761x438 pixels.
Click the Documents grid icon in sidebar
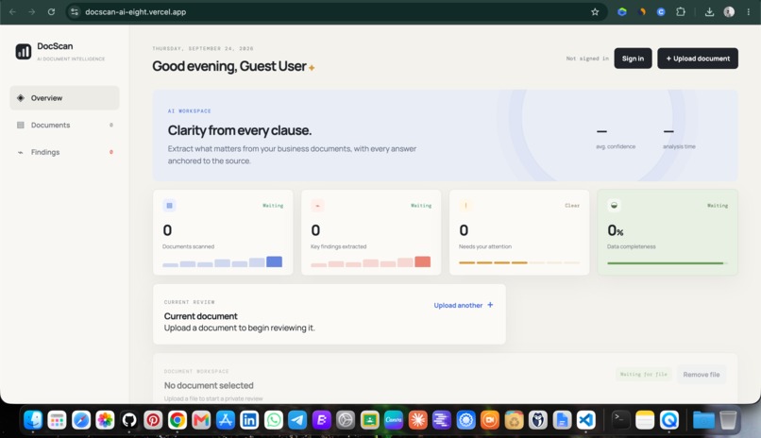[21, 126]
